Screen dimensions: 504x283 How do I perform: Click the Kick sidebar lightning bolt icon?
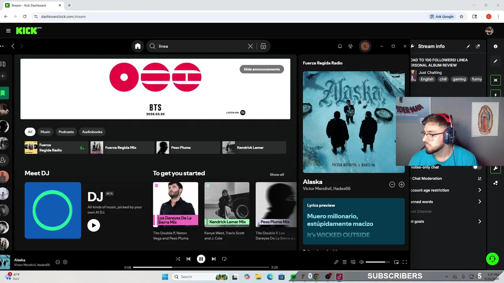pyautogui.click(x=495, y=95)
